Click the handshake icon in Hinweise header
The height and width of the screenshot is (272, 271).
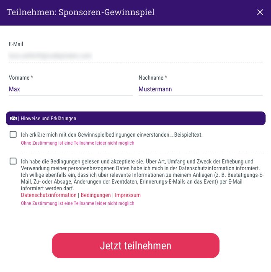point(13,119)
